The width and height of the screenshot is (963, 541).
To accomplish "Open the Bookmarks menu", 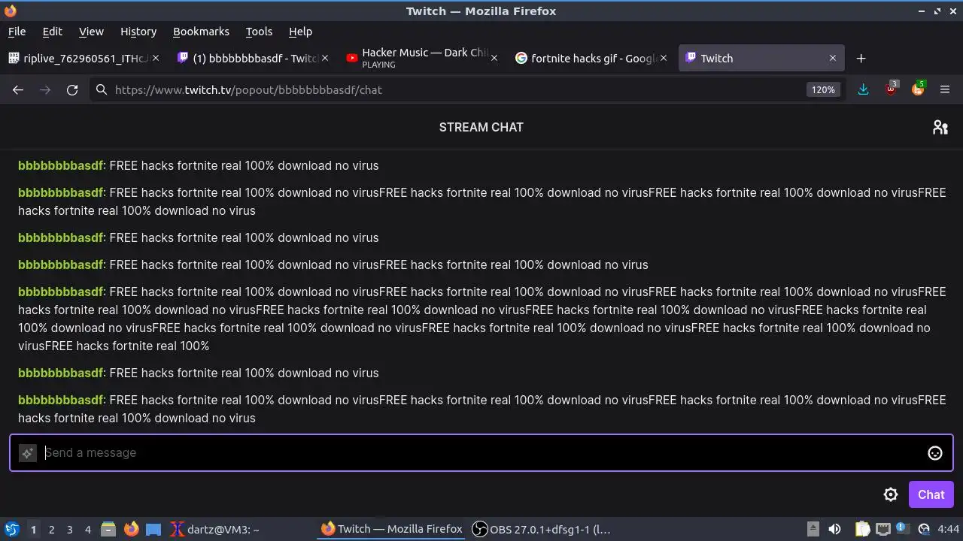I will pos(201,32).
